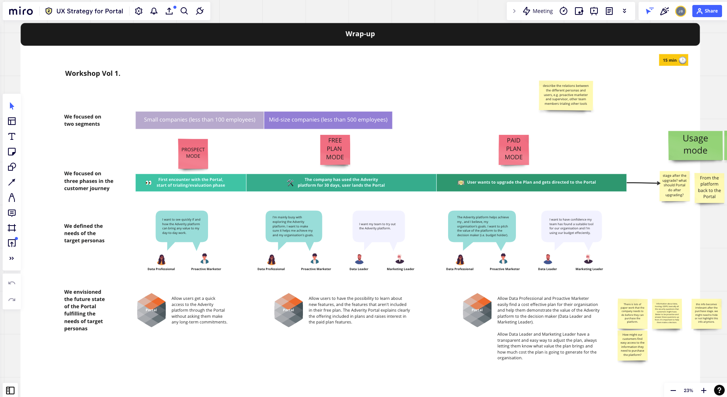The image size is (727, 397).
Task: Select the Shapes tool
Action: pyautogui.click(x=12, y=167)
